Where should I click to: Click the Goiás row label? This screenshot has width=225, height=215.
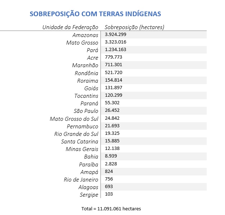coord(91,88)
